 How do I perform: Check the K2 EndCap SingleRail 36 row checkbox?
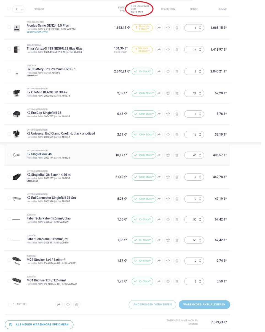(9, 113)
